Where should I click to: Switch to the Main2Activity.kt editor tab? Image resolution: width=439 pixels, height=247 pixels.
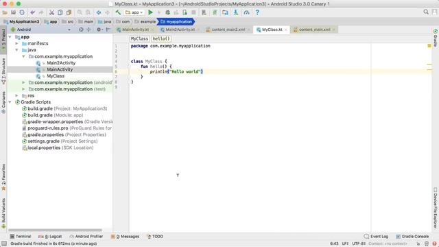click(x=180, y=30)
